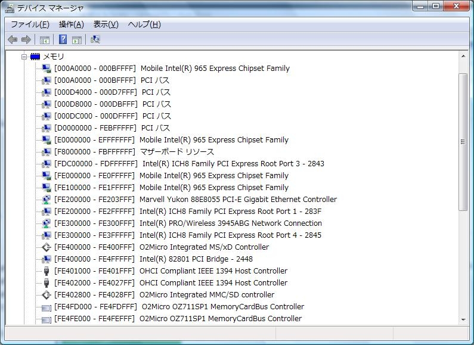Open the ファイル(F) menu
474x345 pixels.
30,24
